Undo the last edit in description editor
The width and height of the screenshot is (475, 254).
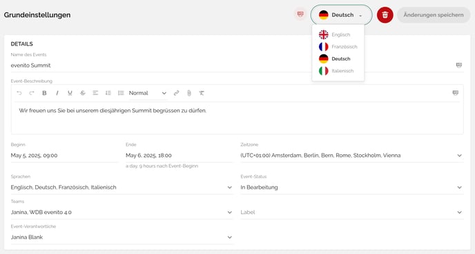(19, 93)
